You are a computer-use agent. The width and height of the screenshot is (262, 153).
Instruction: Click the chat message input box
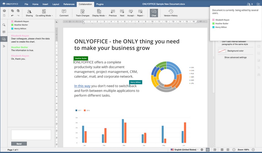(x=31, y=135)
